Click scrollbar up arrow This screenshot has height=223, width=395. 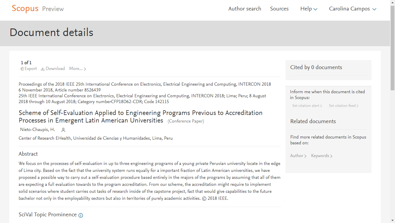(x=392, y=2)
